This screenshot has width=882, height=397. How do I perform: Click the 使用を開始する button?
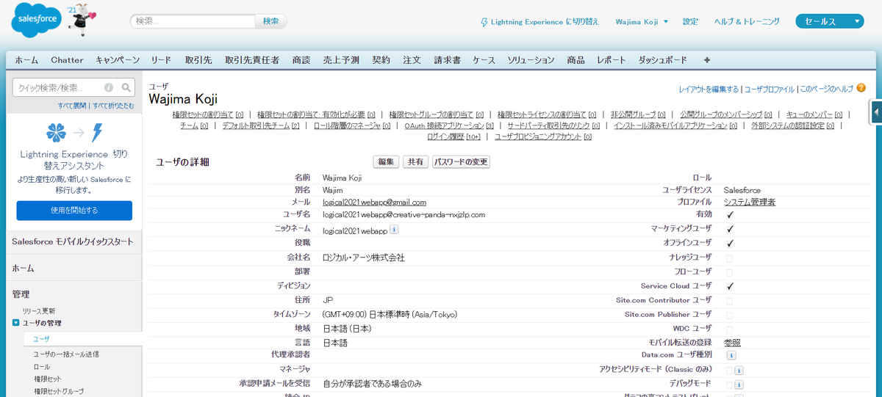(74, 211)
